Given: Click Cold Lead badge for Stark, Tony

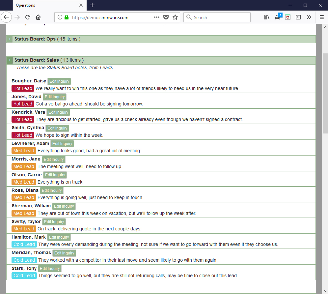Looking at the screenshot, I should coord(24,276).
